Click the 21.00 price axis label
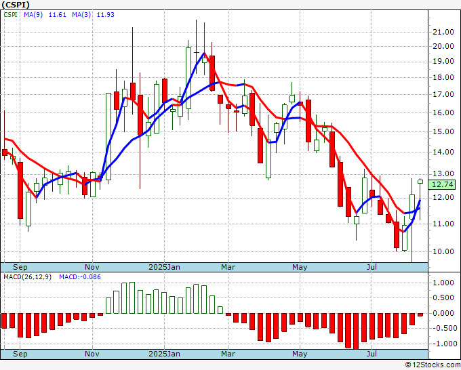 click(x=443, y=32)
